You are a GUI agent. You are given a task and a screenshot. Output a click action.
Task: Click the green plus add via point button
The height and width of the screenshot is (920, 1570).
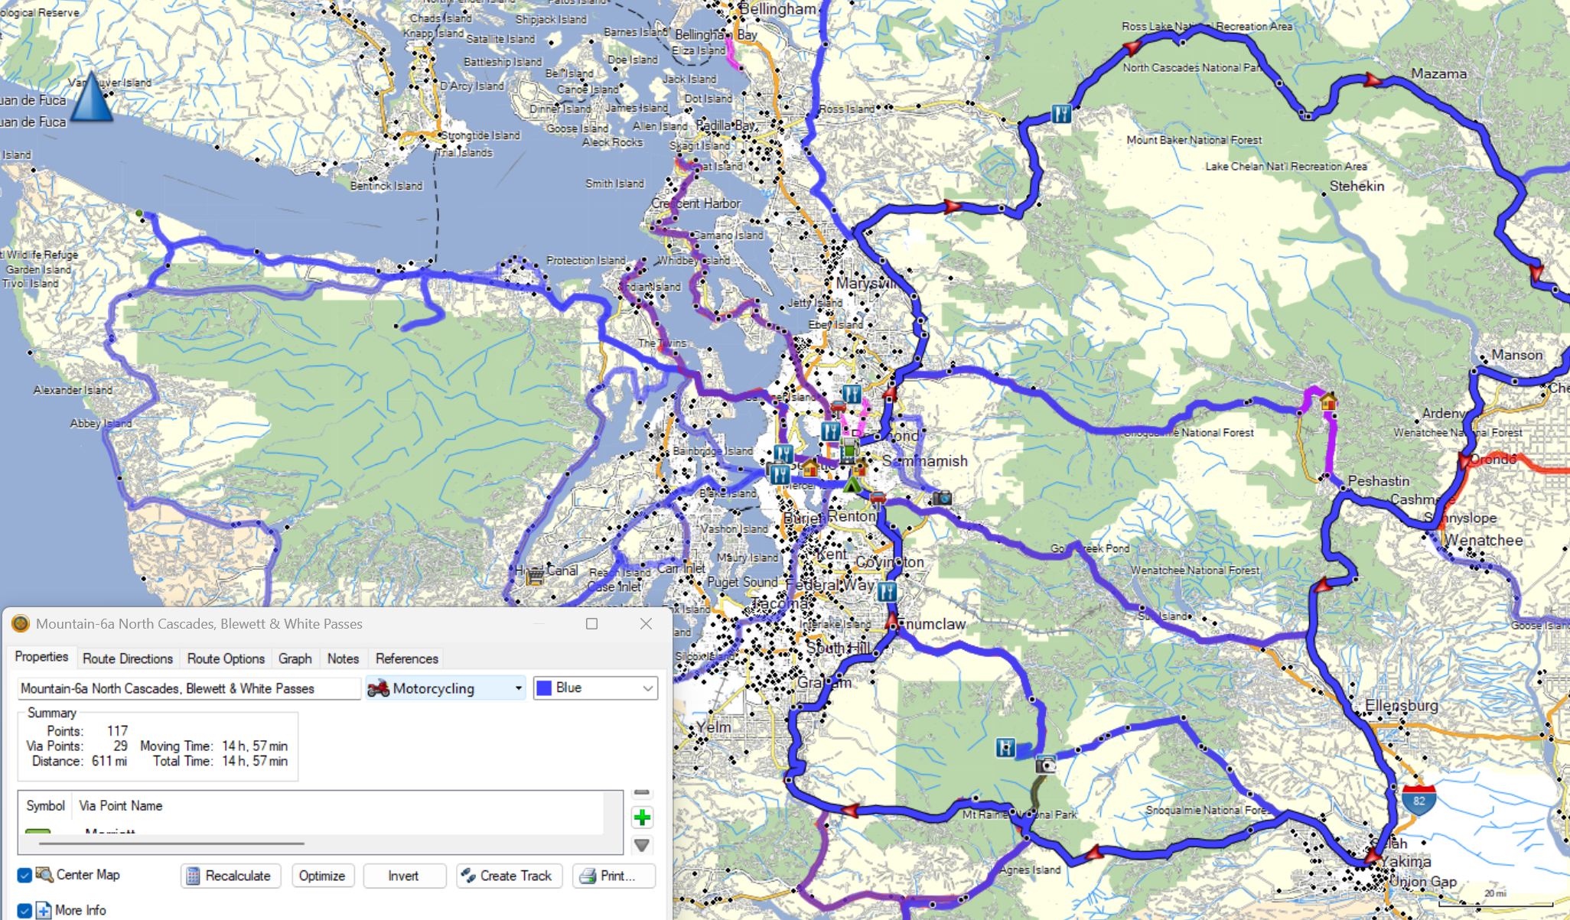[642, 818]
